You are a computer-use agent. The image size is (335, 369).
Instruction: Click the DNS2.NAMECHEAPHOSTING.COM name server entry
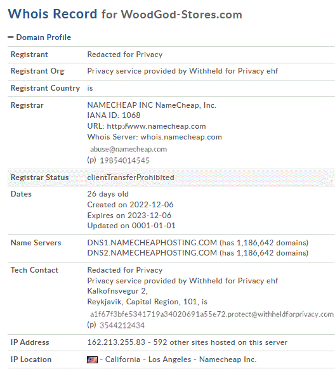coord(152,253)
